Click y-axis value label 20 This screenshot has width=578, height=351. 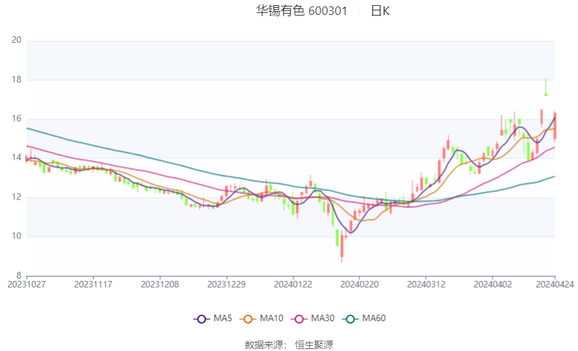coord(17,40)
